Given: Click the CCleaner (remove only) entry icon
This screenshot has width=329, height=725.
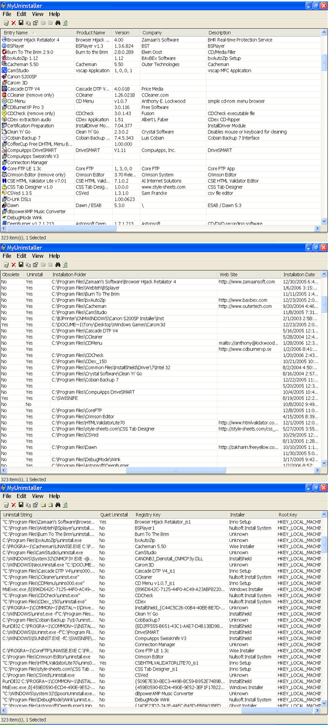Looking at the screenshot, I should (x=4, y=95).
